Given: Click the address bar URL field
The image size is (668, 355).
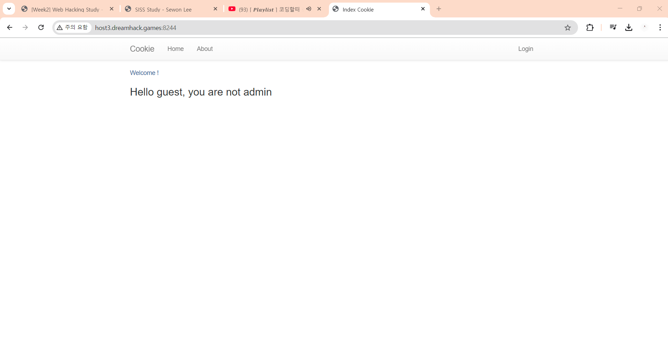Looking at the screenshot, I should point(314,28).
